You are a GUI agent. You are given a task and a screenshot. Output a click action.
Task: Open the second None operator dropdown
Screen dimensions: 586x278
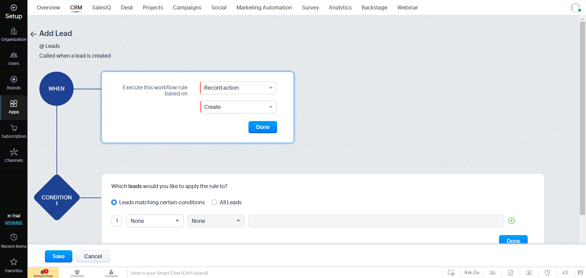[216, 221]
